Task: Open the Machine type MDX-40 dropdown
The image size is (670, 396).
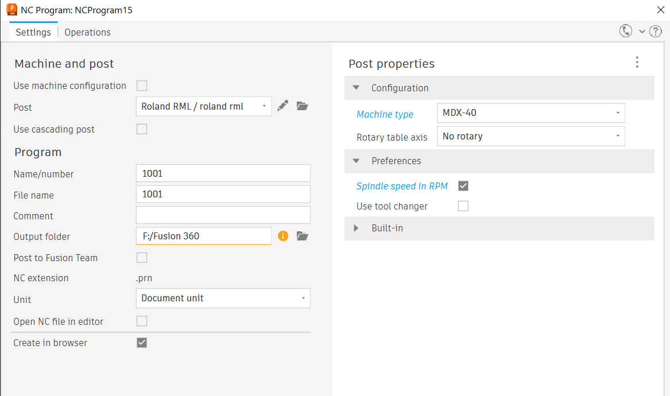Action: click(530, 113)
